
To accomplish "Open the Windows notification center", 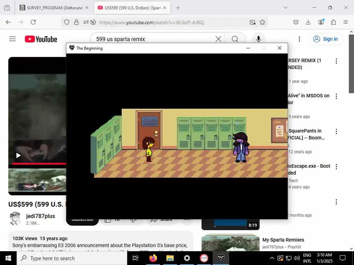I will 343,258.
